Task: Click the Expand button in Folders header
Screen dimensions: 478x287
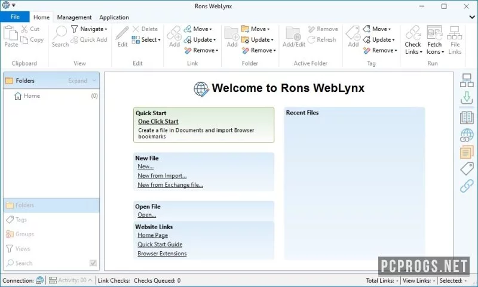Action: click(78, 81)
